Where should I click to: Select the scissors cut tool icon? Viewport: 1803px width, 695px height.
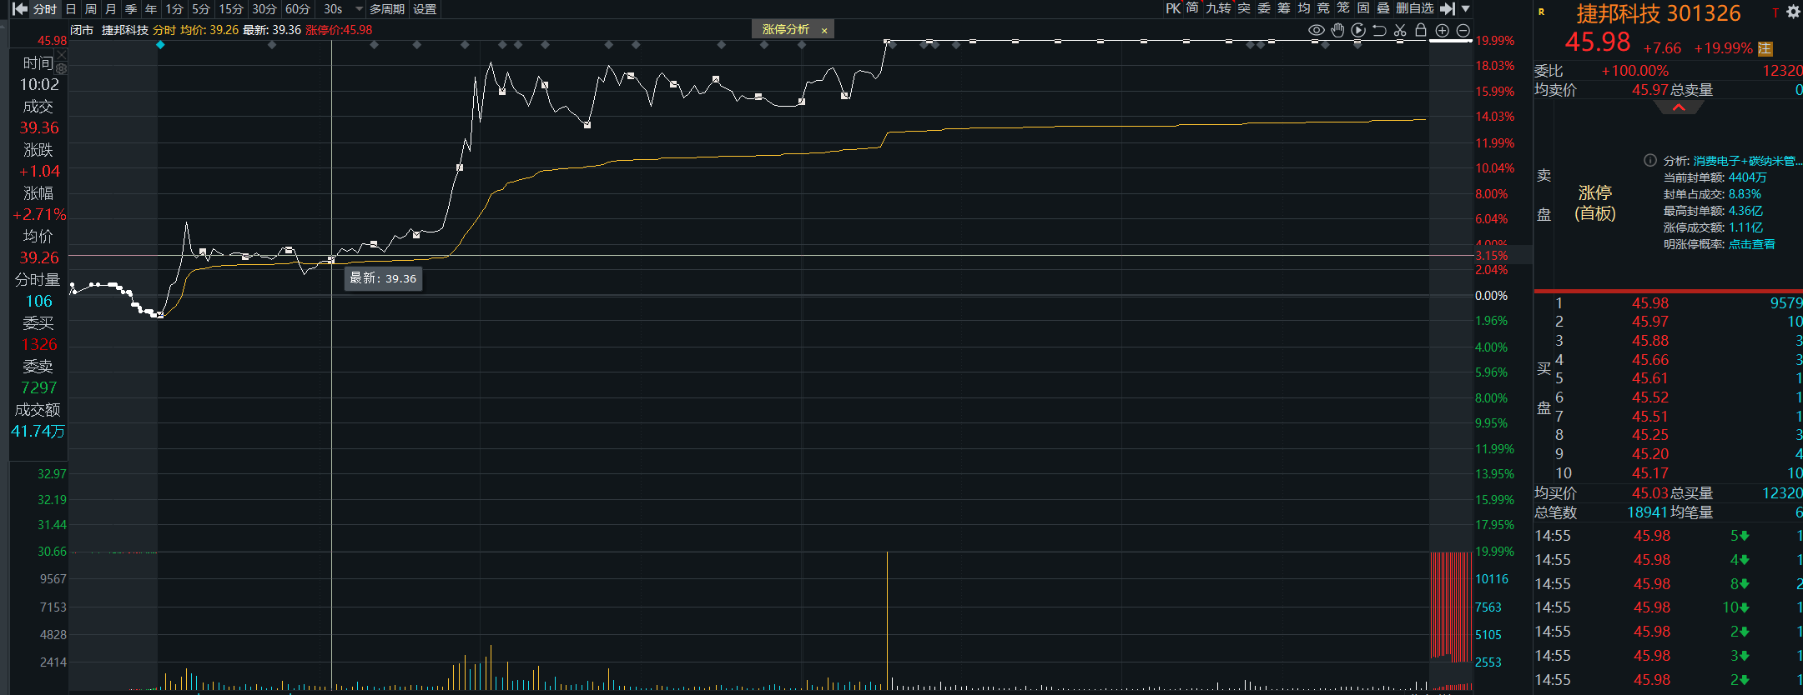[x=1400, y=30]
